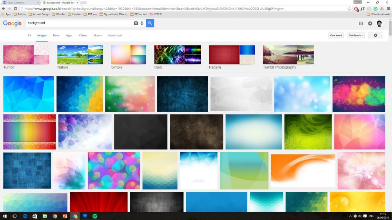Click the search box containing "background"
This screenshot has height=220, width=392.
pos(78,23)
